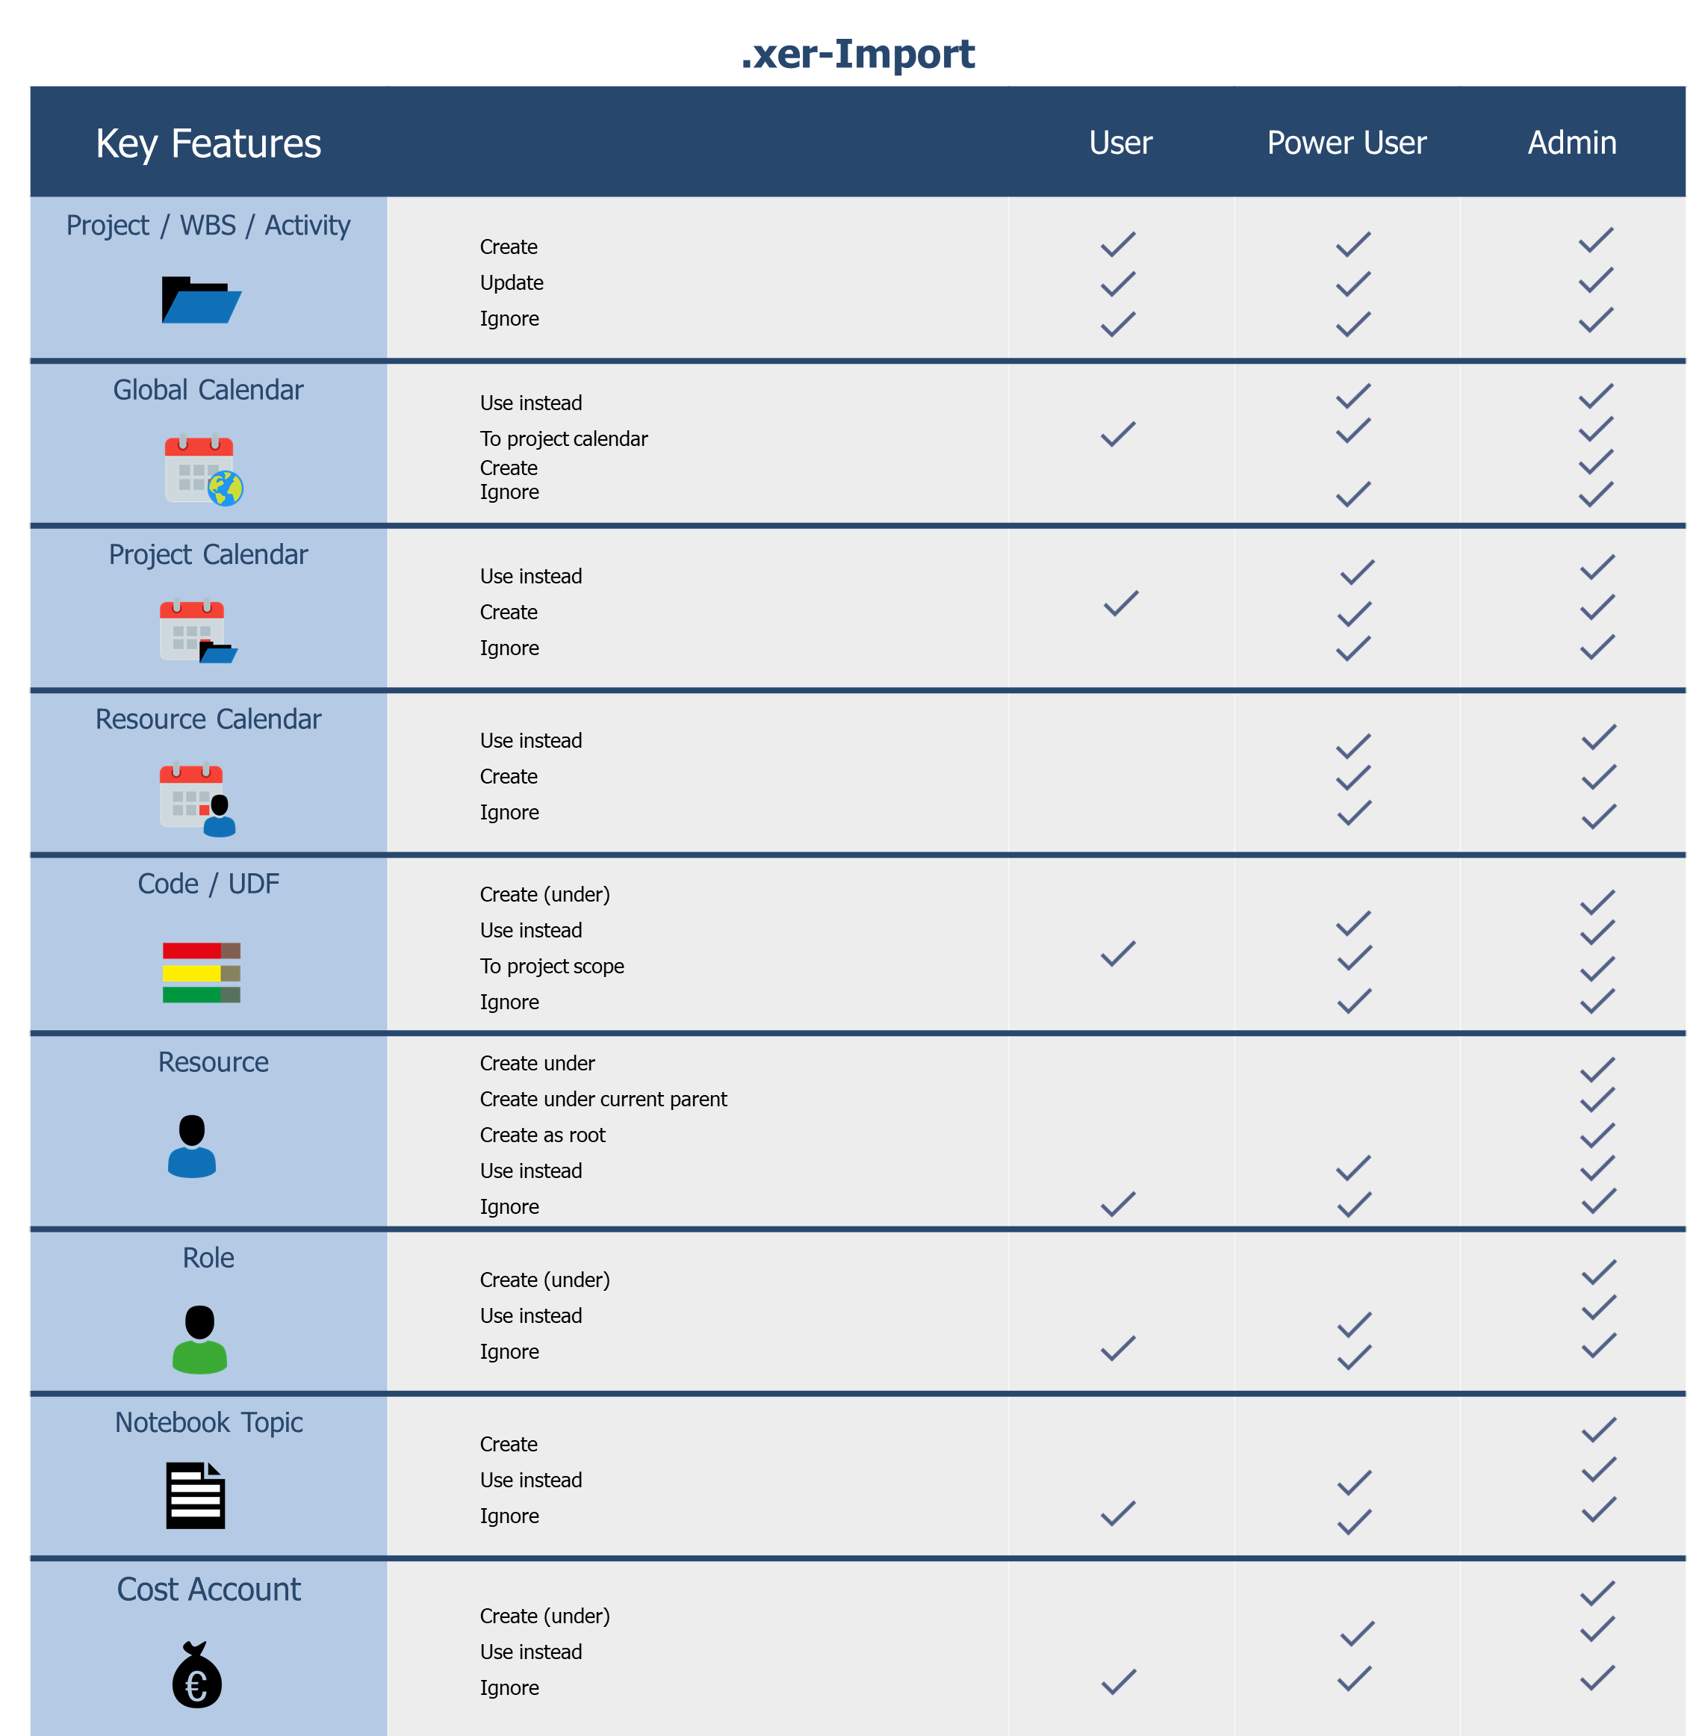
Task: Click the Power User column header
Action: [1347, 143]
